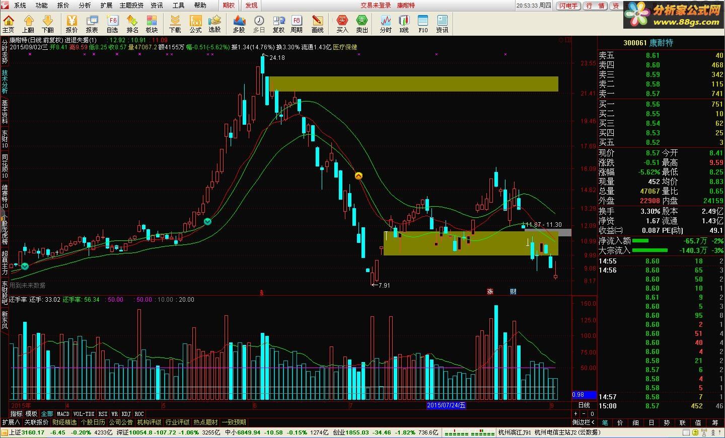This screenshot has width=725, height=438.
Task: Click the green 卖出 sell icon
Action: click(x=362, y=24)
